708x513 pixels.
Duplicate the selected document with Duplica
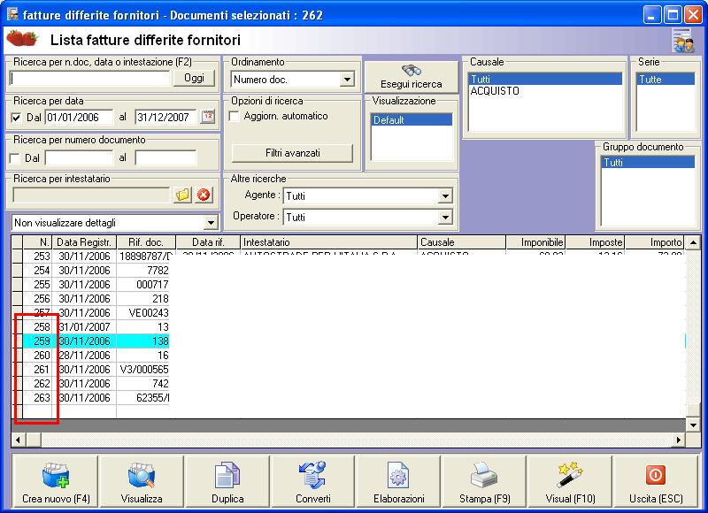pyautogui.click(x=227, y=481)
